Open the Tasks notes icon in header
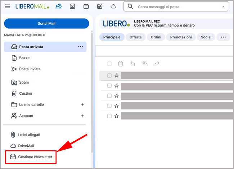The width and height of the screenshot is (234, 169). [x=99, y=6]
